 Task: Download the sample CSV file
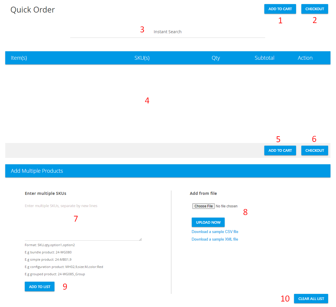(215, 232)
